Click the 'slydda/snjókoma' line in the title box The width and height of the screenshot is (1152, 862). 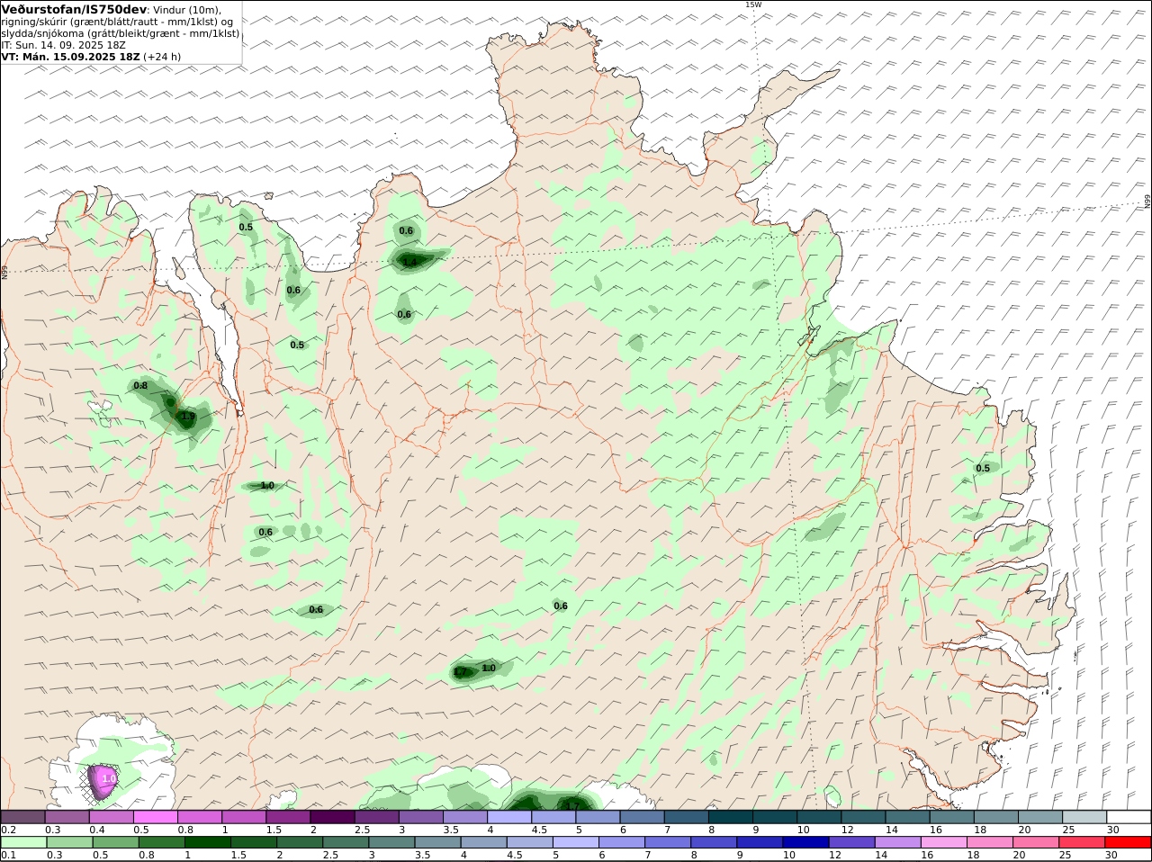click(121, 33)
